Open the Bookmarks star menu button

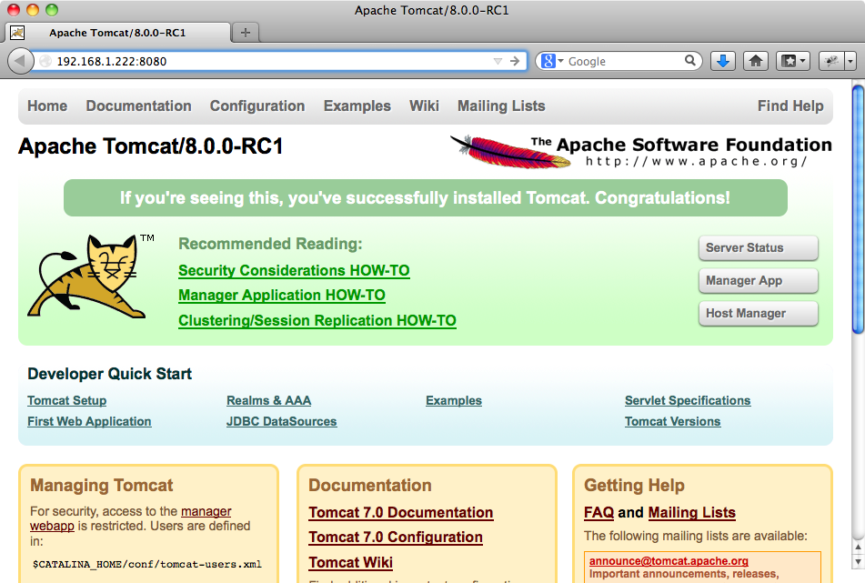coord(793,61)
